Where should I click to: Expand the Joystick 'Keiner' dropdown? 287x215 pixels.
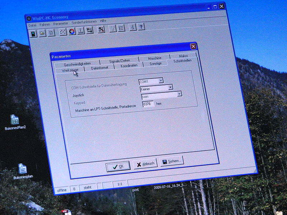tap(170, 87)
